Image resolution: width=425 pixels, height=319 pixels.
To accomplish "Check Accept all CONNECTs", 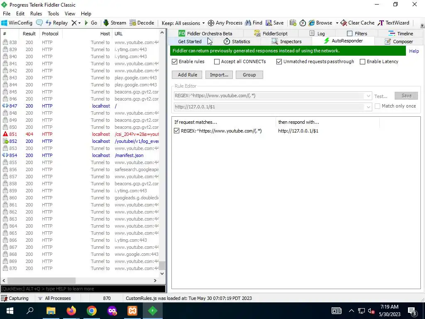I will point(217,61).
